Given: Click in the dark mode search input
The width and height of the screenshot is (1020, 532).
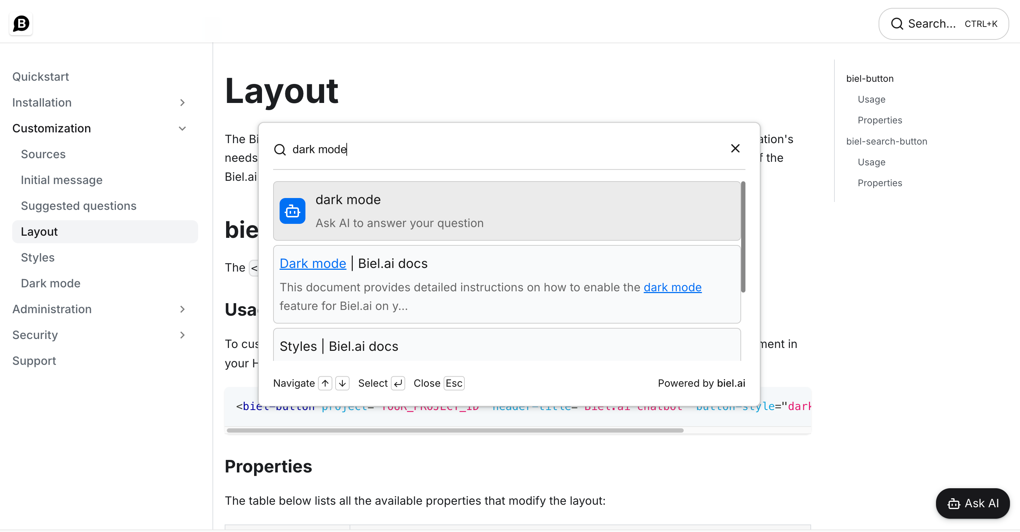Looking at the screenshot, I should (507, 150).
